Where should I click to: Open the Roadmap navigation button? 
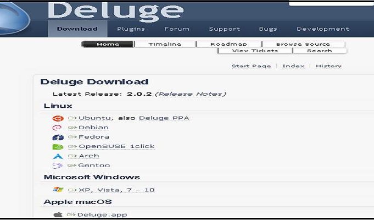(228, 44)
